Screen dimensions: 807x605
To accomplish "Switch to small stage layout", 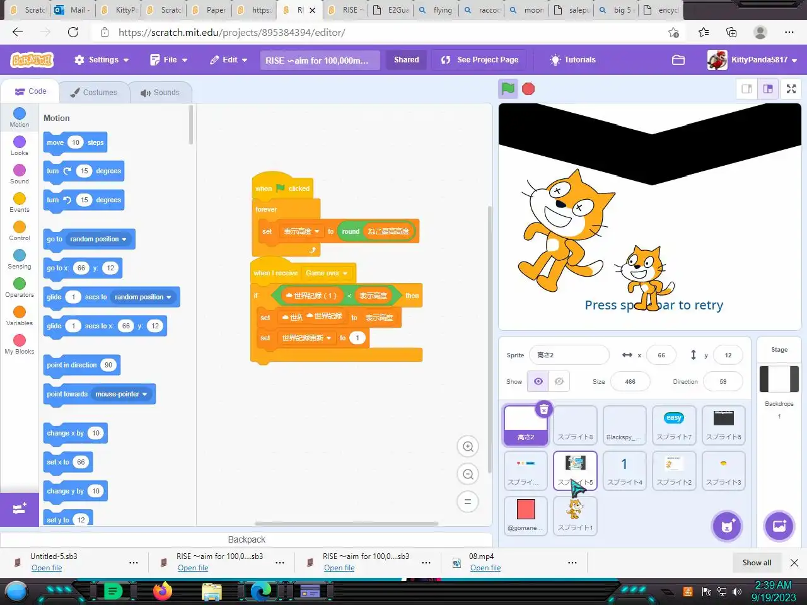I will pyautogui.click(x=747, y=89).
